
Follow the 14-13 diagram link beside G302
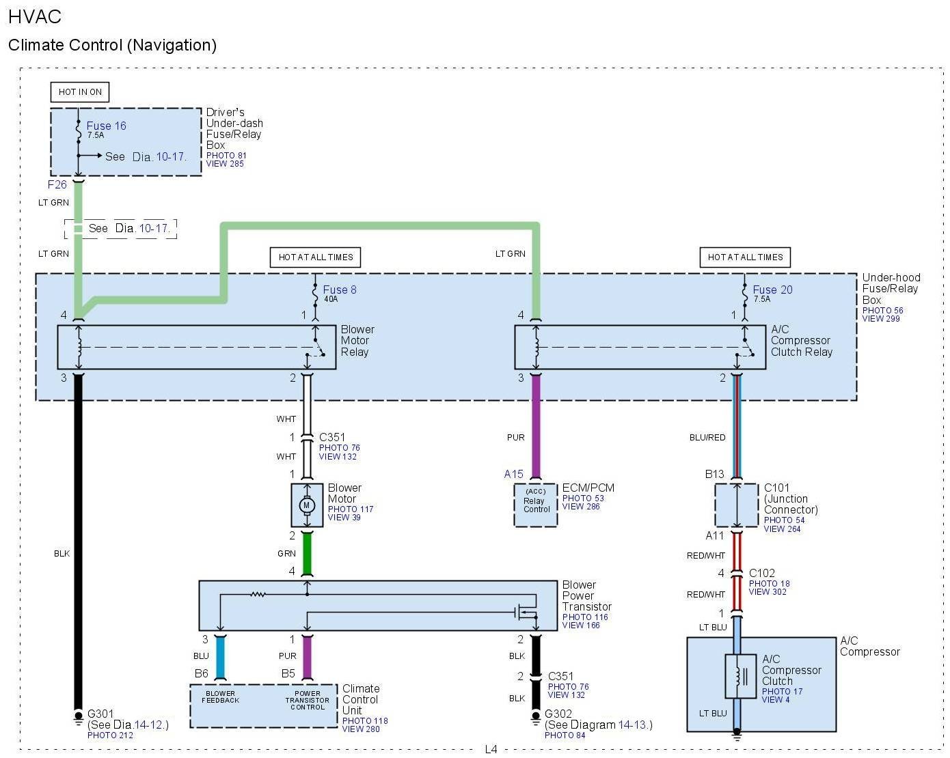[x=633, y=725]
